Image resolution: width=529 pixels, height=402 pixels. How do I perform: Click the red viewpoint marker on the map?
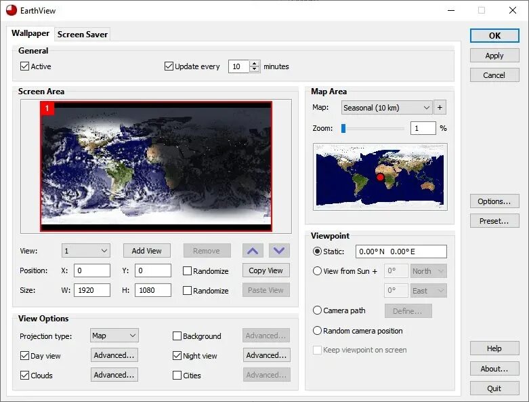coord(380,177)
